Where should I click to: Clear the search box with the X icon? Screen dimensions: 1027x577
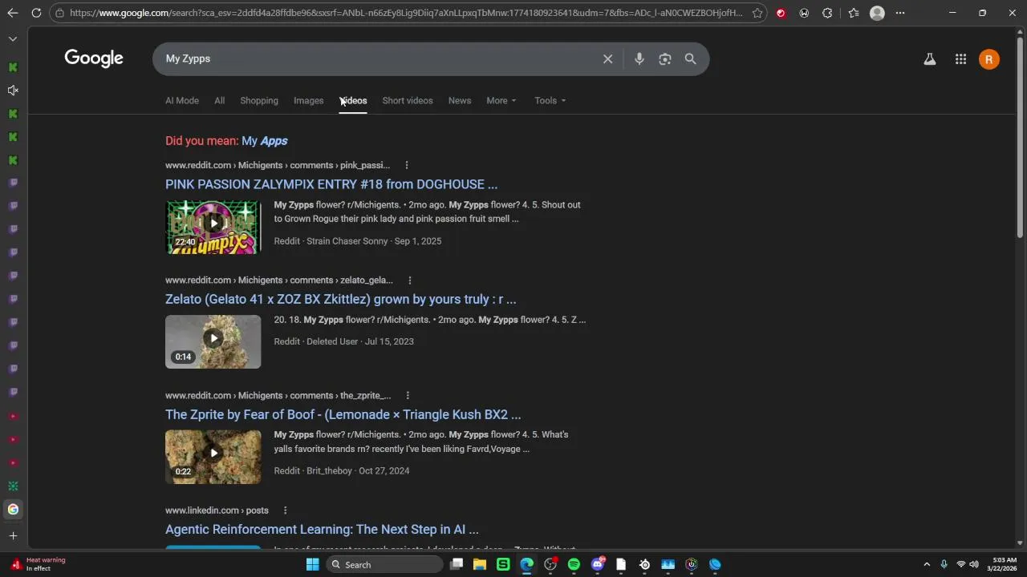607,59
